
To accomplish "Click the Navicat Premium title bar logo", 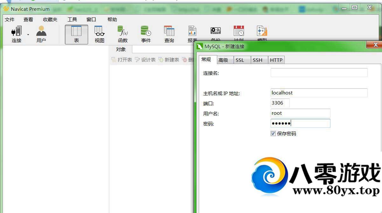I will [x=6, y=9].
